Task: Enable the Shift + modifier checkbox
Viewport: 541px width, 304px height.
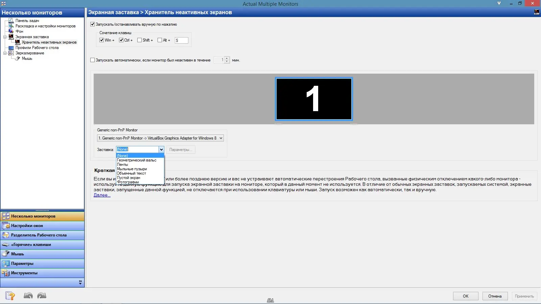Action: pos(139,40)
